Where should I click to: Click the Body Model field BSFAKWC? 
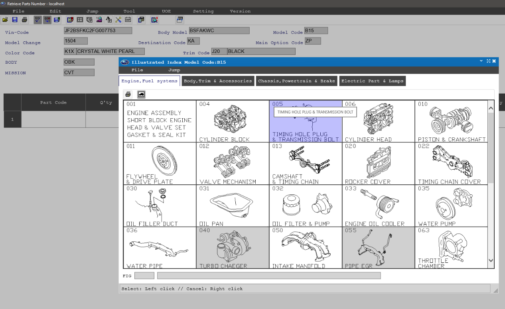point(219,31)
